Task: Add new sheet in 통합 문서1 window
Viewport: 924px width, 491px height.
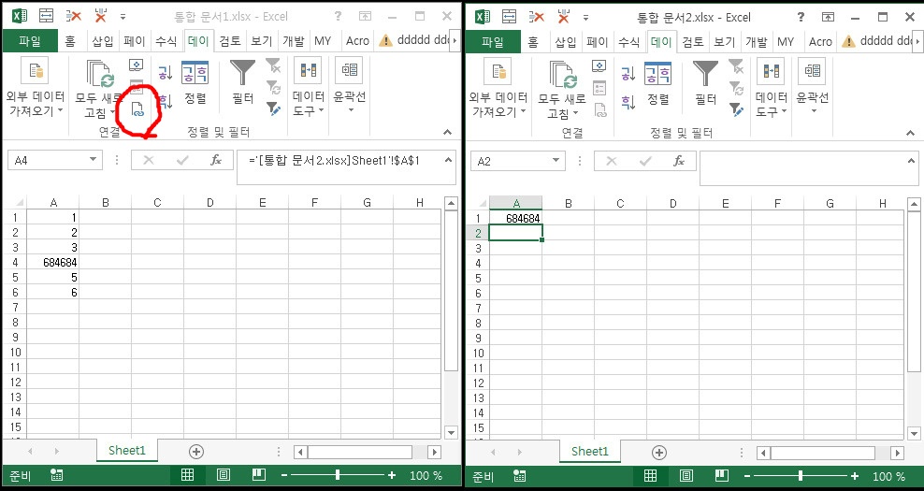Action: tap(196, 452)
